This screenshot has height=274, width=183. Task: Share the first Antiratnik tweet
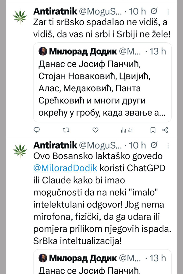[165, 130]
